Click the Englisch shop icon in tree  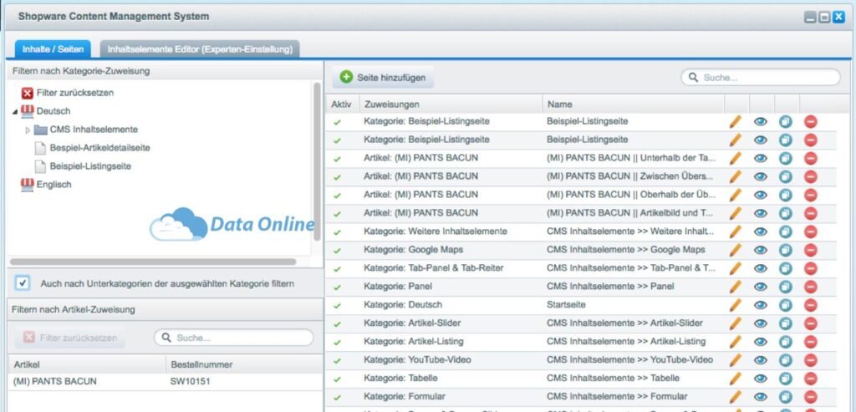pos(28,185)
